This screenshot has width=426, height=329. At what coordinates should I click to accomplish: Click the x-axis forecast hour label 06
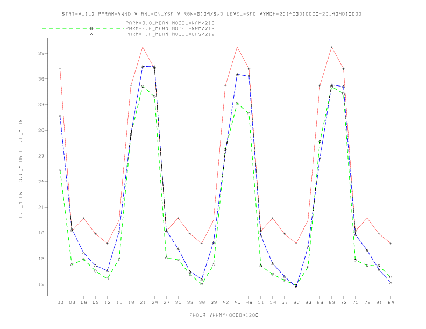pos(84,302)
